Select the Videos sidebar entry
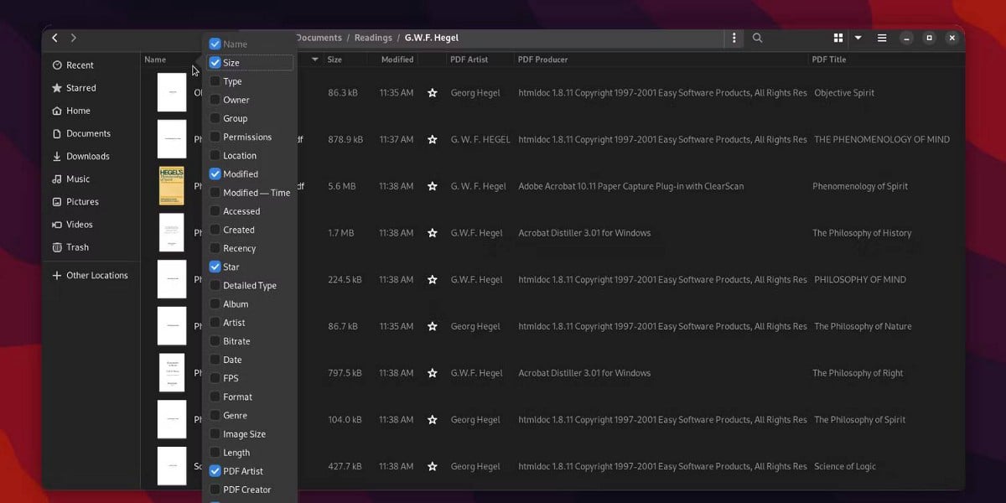 (x=79, y=224)
